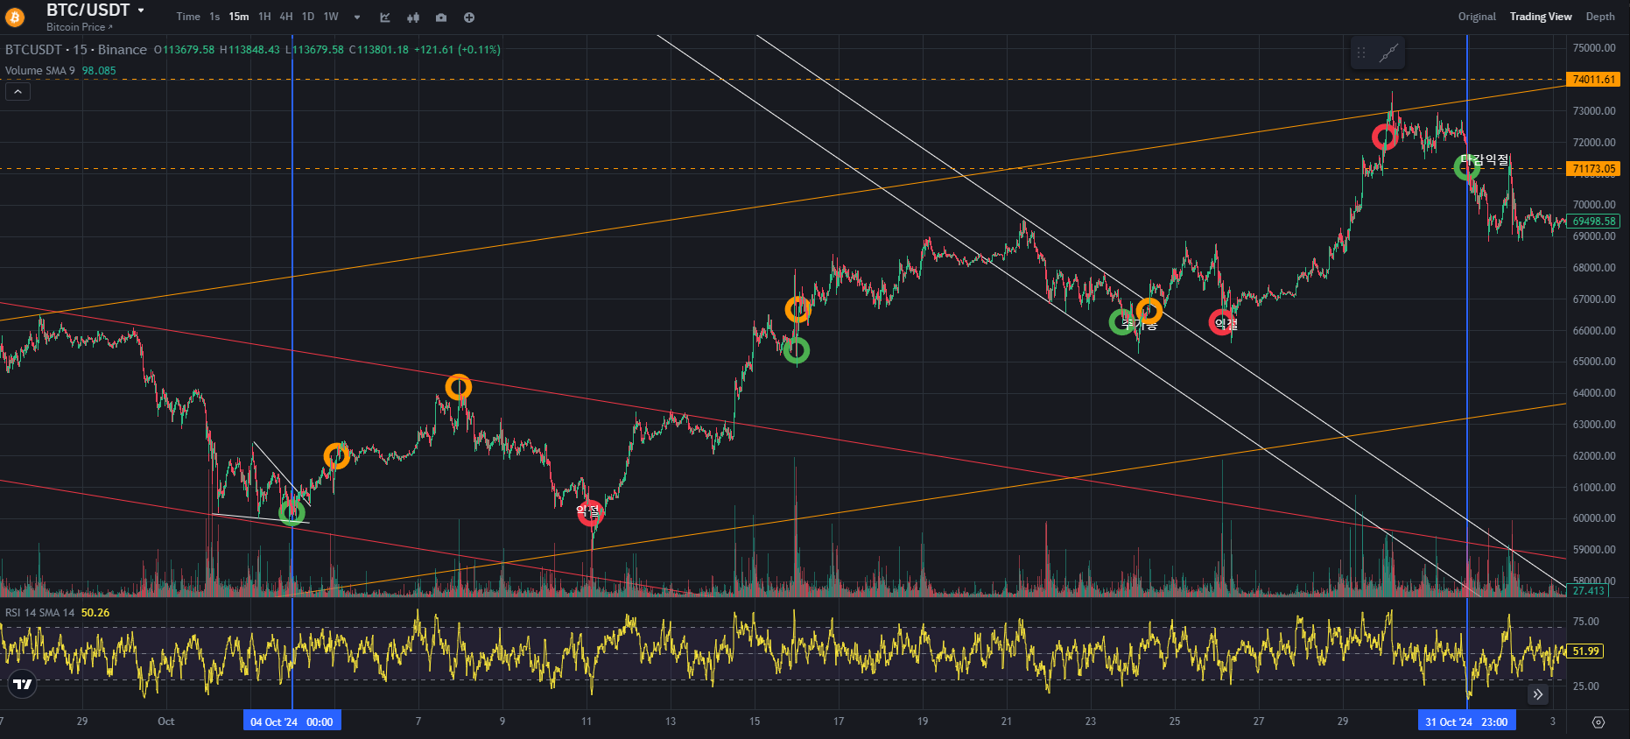Click the 60000.00 price axis label

point(1594,518)
